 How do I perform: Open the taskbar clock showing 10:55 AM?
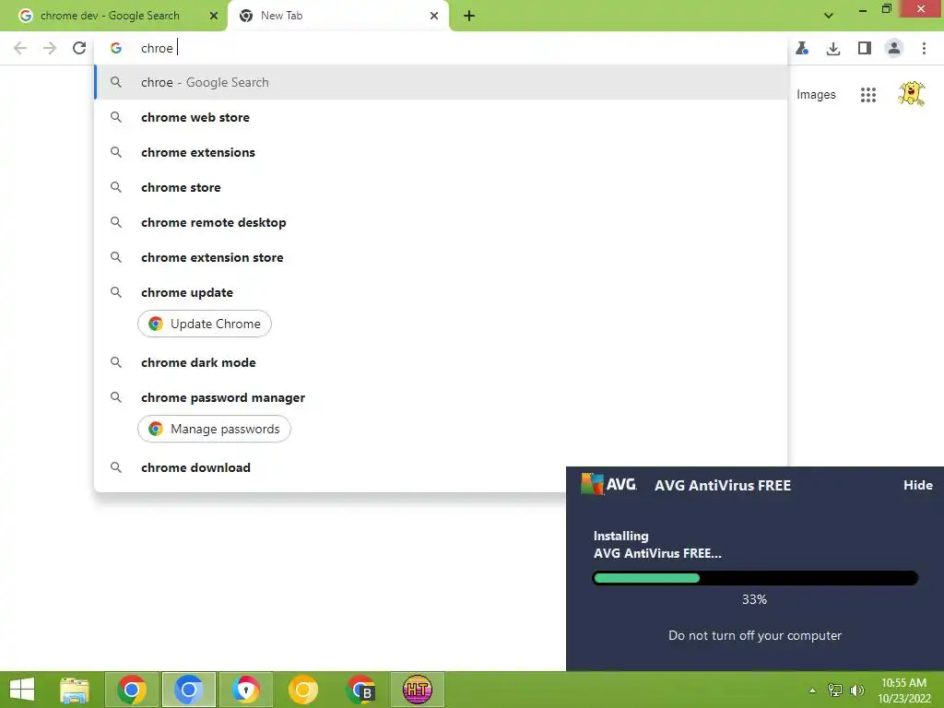point(904,690)
